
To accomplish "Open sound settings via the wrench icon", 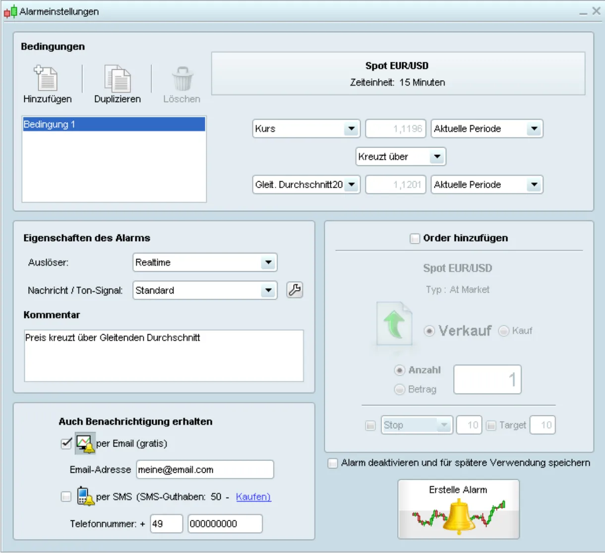I will point(295,290).
